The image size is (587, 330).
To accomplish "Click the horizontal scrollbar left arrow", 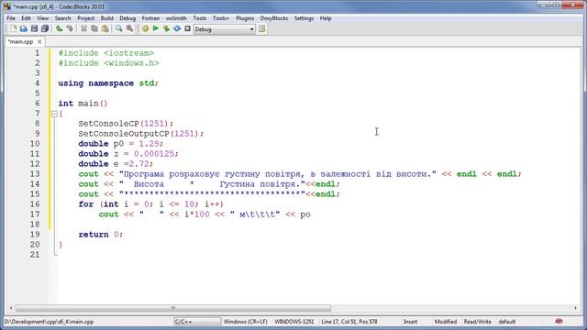I will pyautogui.click(x=11, y=308).
